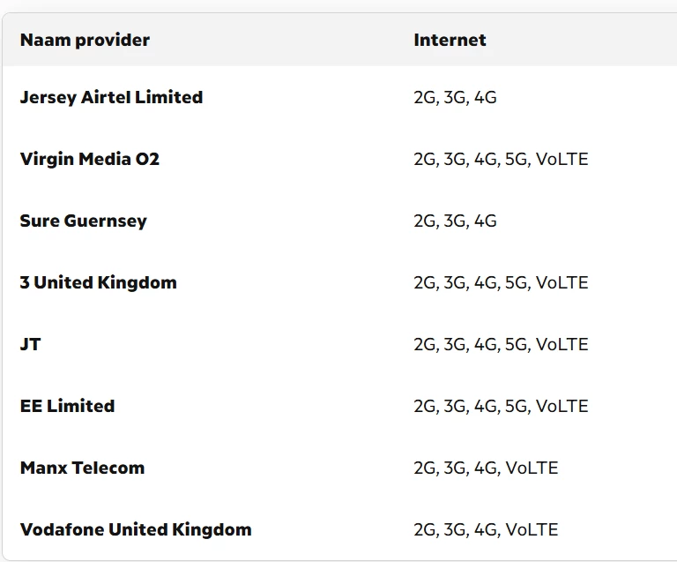Click the 5G text in the EE Limited row

(517, 407)
